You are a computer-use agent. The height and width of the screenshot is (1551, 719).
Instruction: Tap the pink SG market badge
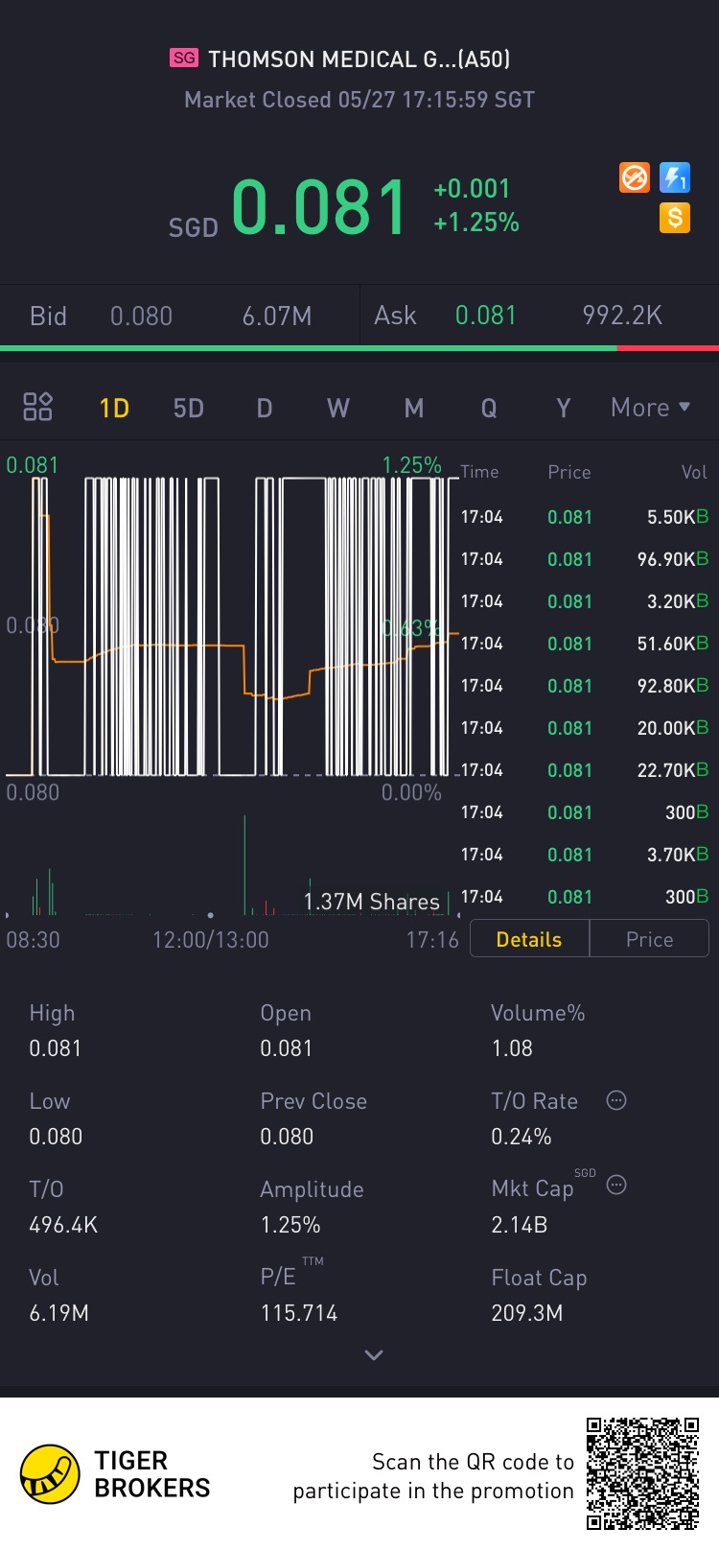point(184,59)
